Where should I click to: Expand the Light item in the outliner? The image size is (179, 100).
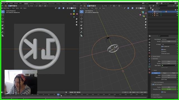153,14
